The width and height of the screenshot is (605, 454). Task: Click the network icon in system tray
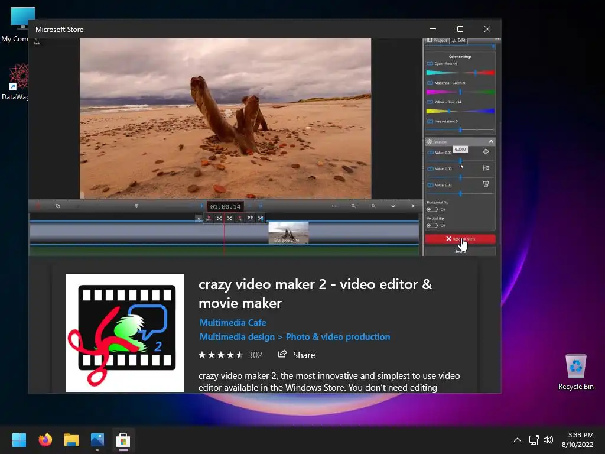click(534, 440)
